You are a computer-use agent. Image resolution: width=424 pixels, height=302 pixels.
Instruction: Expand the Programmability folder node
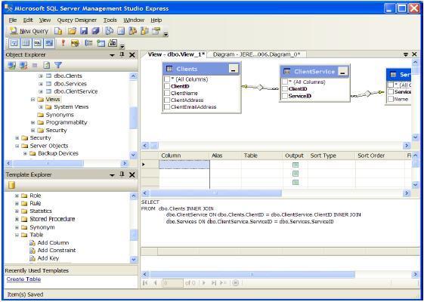pyautogui.click(x=32, y=122)
